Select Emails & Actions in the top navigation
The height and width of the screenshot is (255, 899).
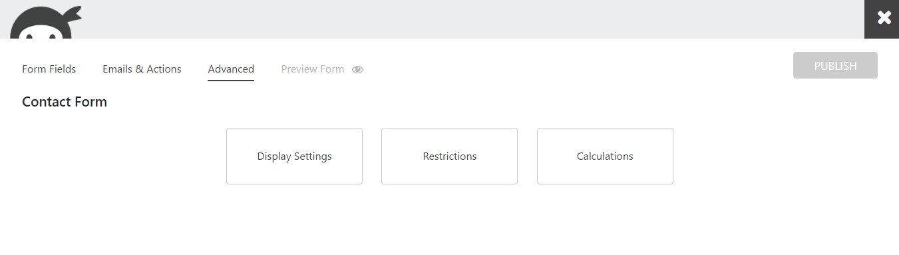click(x=142, y=69)
